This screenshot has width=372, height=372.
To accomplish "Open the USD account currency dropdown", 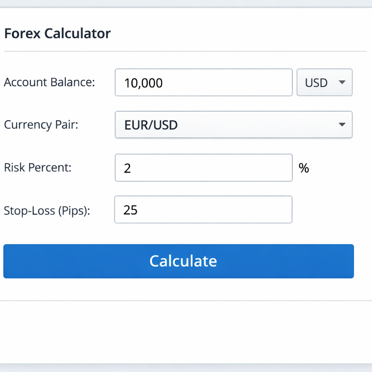I will coord(324,82).
